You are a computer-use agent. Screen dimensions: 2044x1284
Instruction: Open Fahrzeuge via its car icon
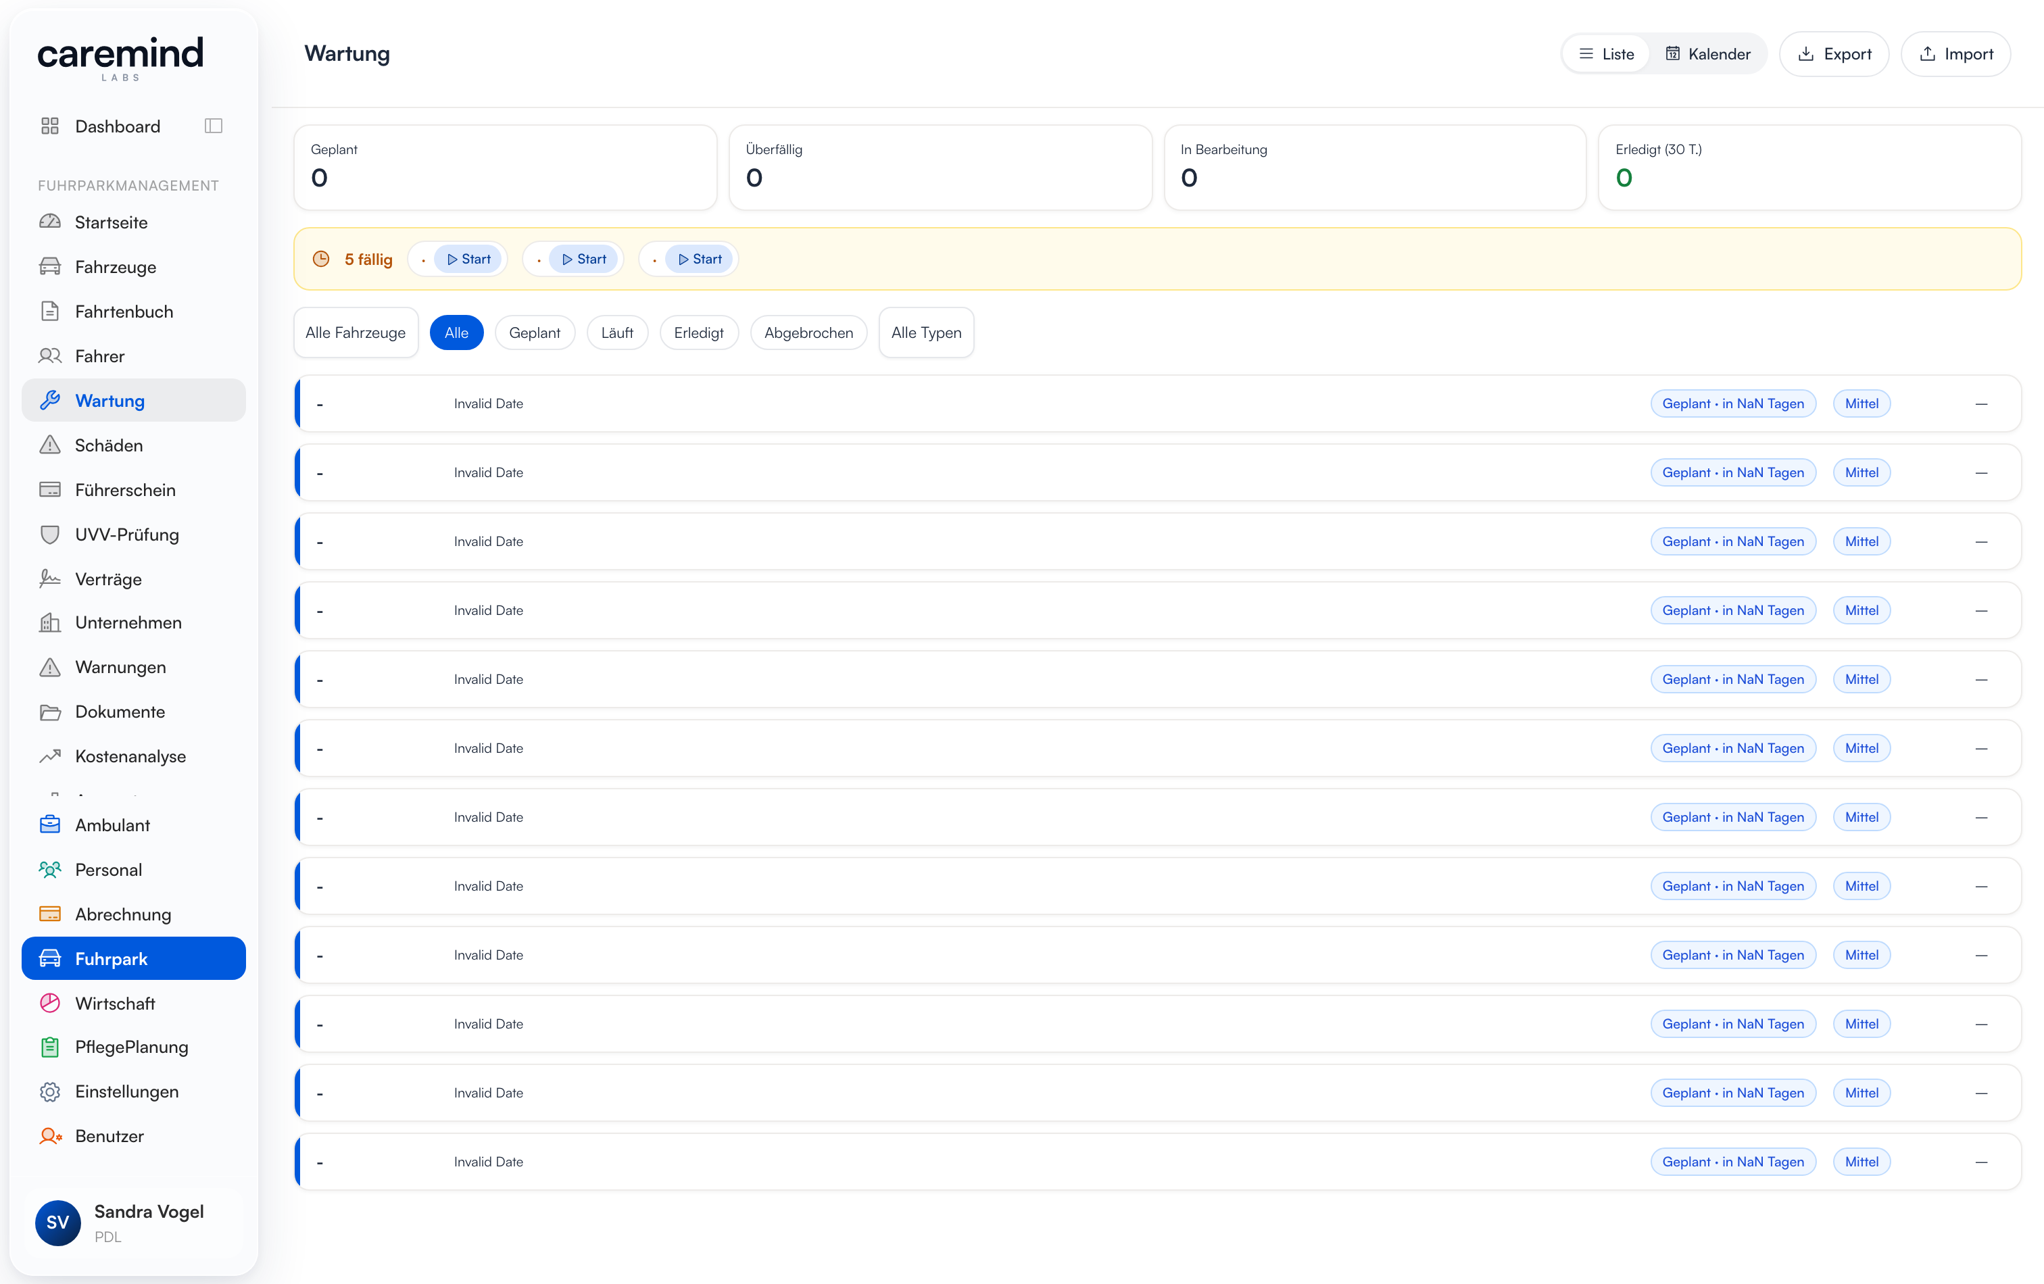click(50, 266)
